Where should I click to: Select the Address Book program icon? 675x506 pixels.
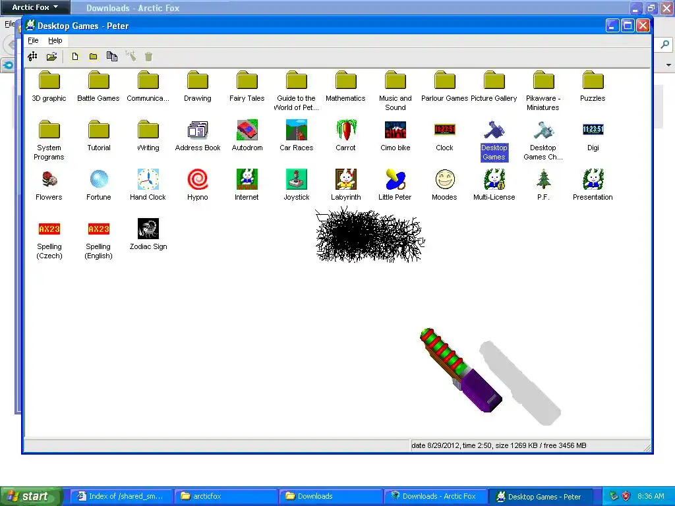point(198,130)
